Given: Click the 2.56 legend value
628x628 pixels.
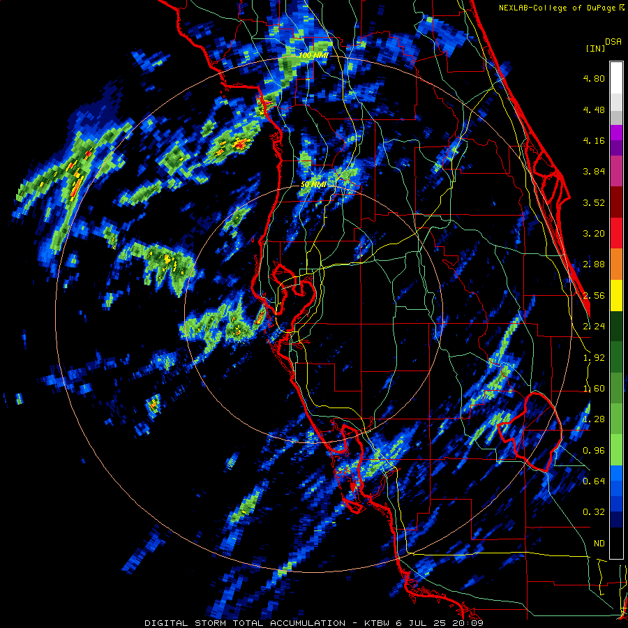Looking at the screenshot, I should click(x=594, y=296).
